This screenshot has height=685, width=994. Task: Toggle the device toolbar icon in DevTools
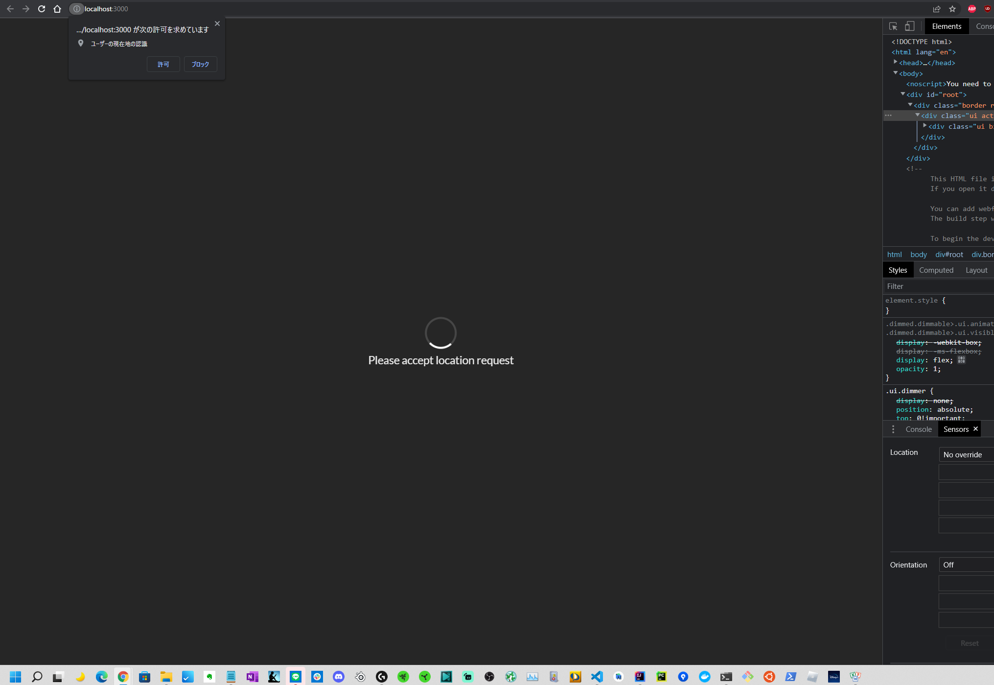[x=910, y=26]
